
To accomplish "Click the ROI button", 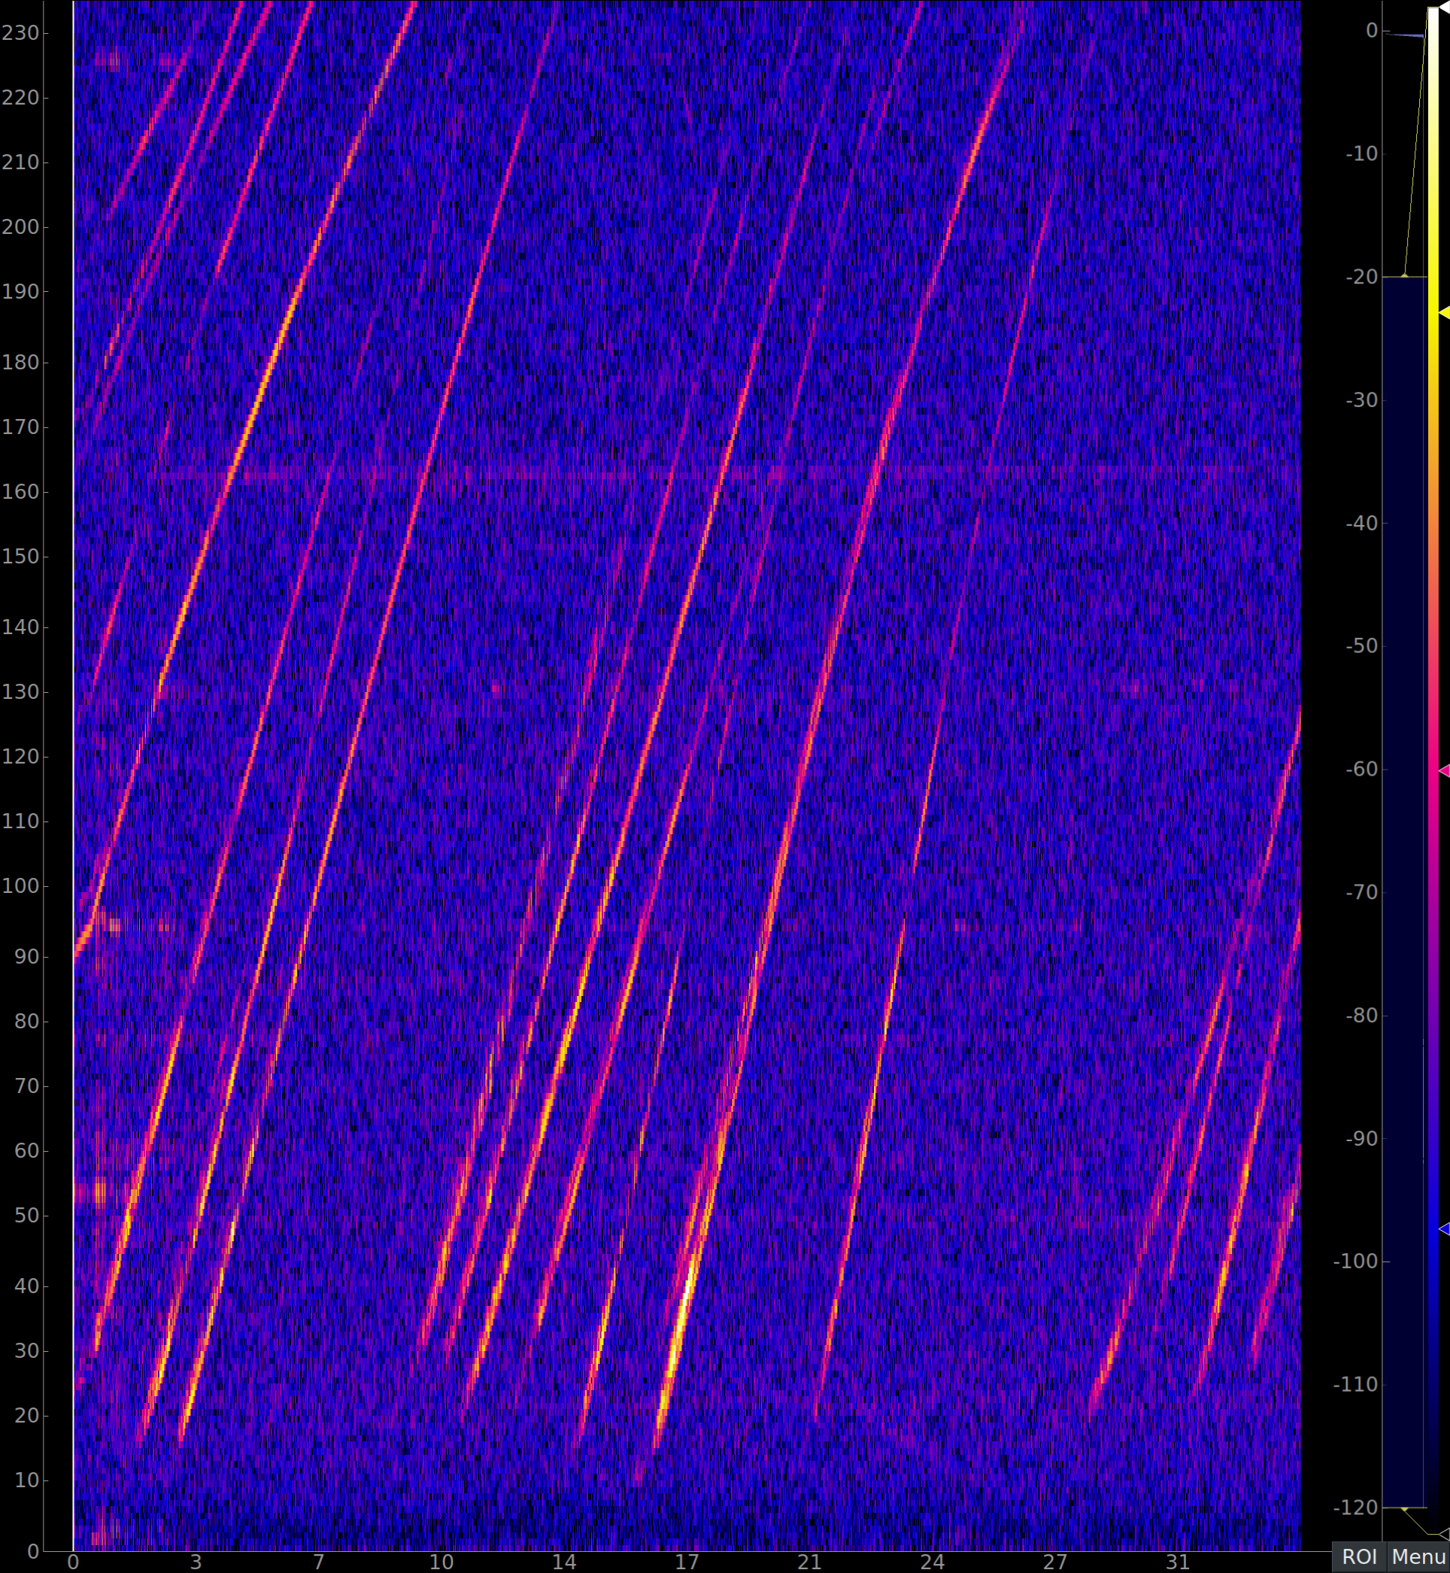I will point(1359,1557).
